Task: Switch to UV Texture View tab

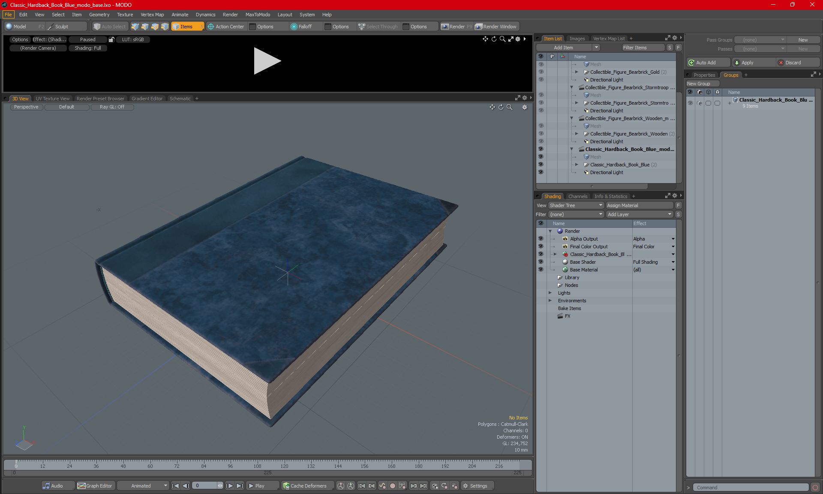Action: tap(52, 99)
